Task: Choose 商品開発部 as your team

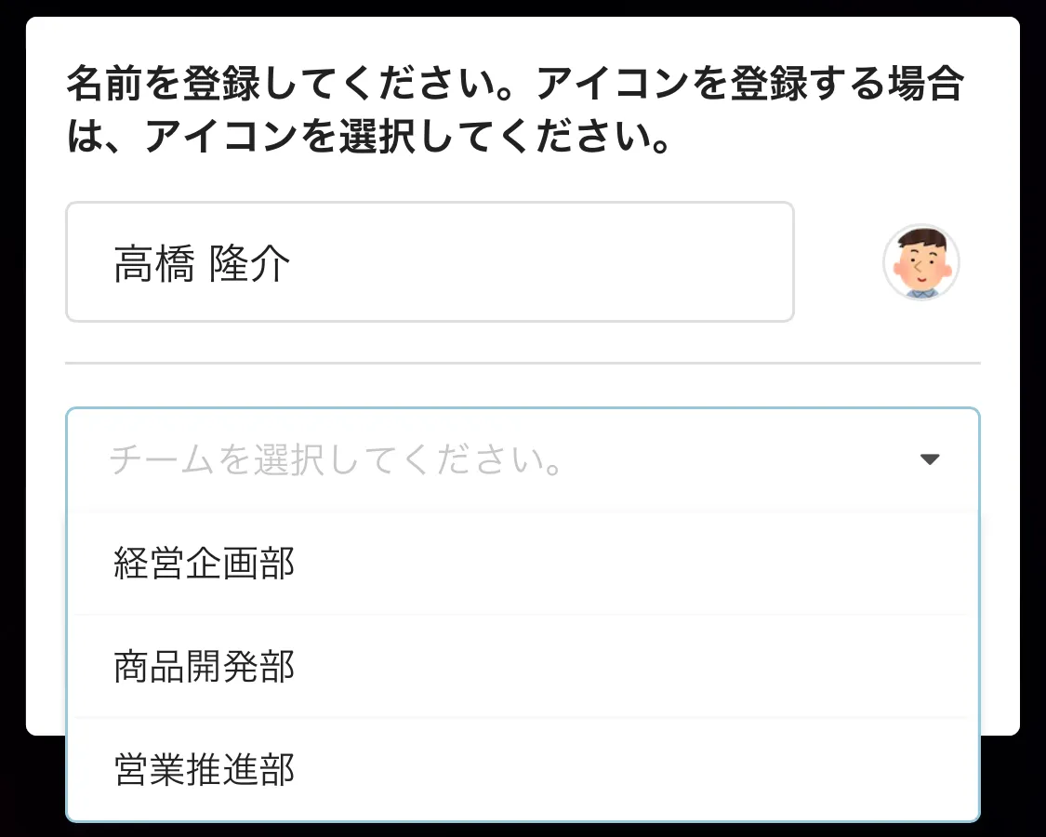Action: point(204,667)
